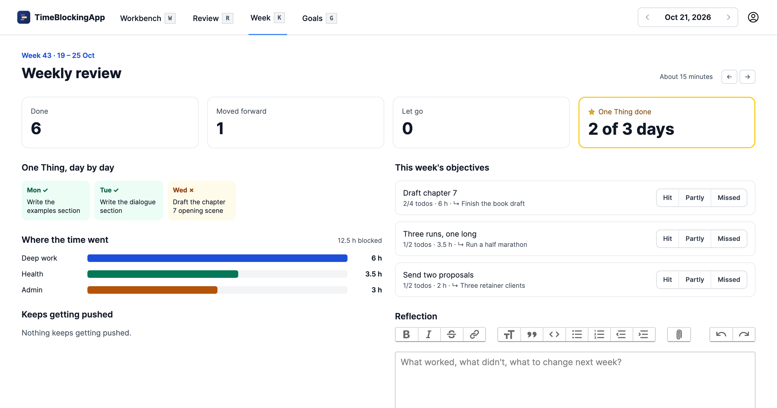Screen dimensions: 777x408
Task: Insert a block quote
Action: point(532,334)
